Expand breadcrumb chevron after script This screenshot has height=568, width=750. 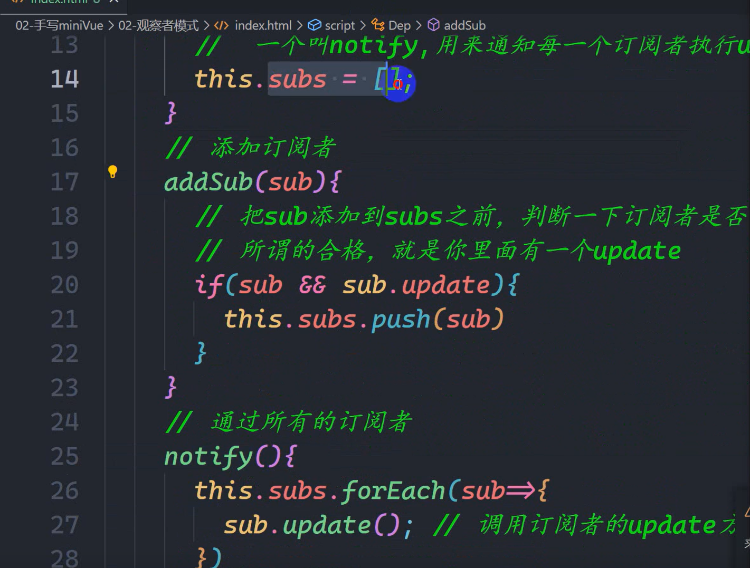pos(363,25)
